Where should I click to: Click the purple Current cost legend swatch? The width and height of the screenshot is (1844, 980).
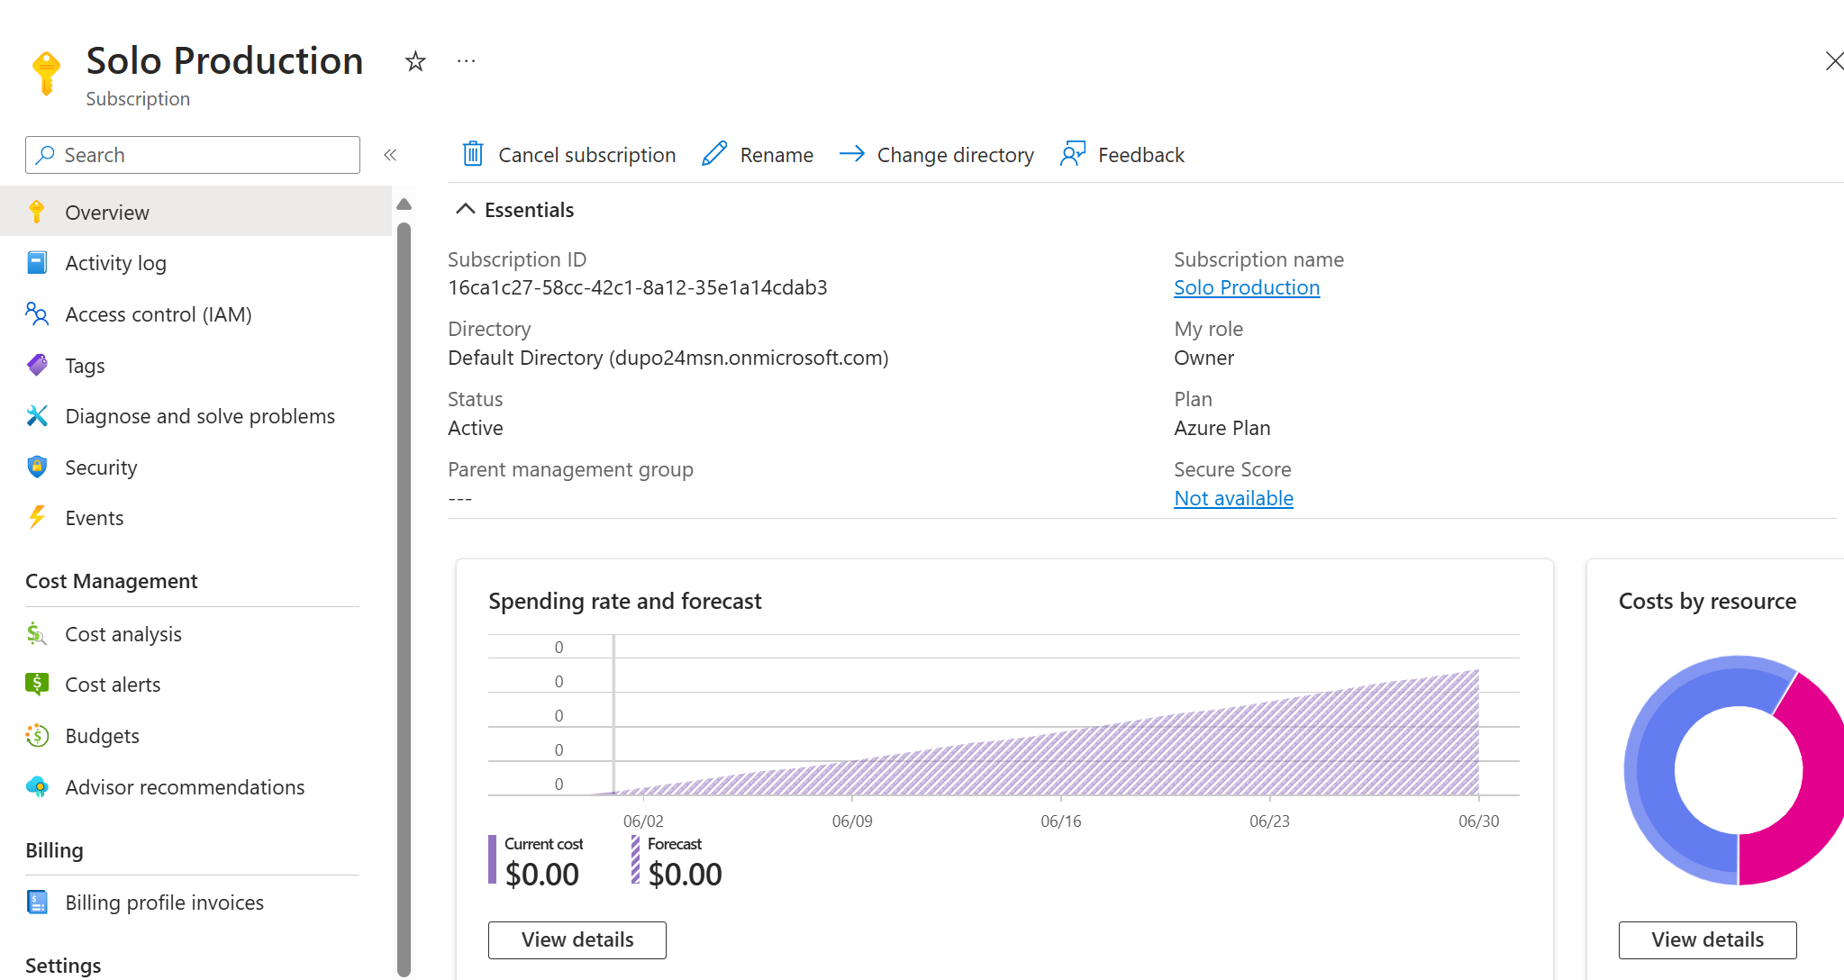[492, 859]
